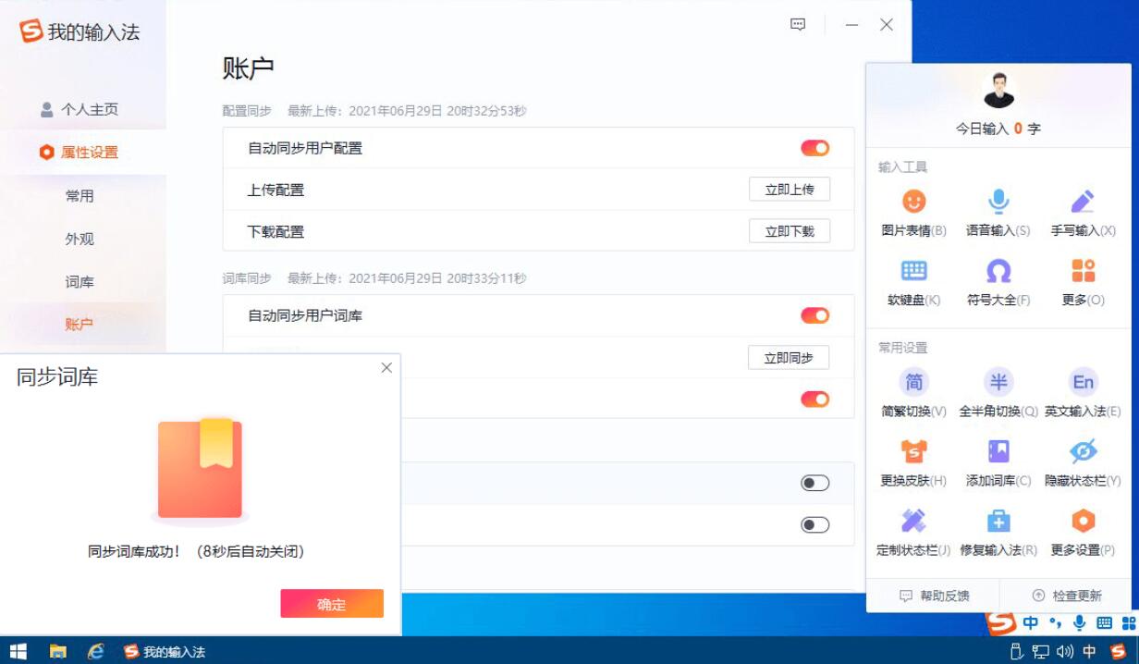Viewport: 1139px width, 664px height.
Task: Select the 手写输入 handwriting input tool
Action: [x=1082, y=213]
